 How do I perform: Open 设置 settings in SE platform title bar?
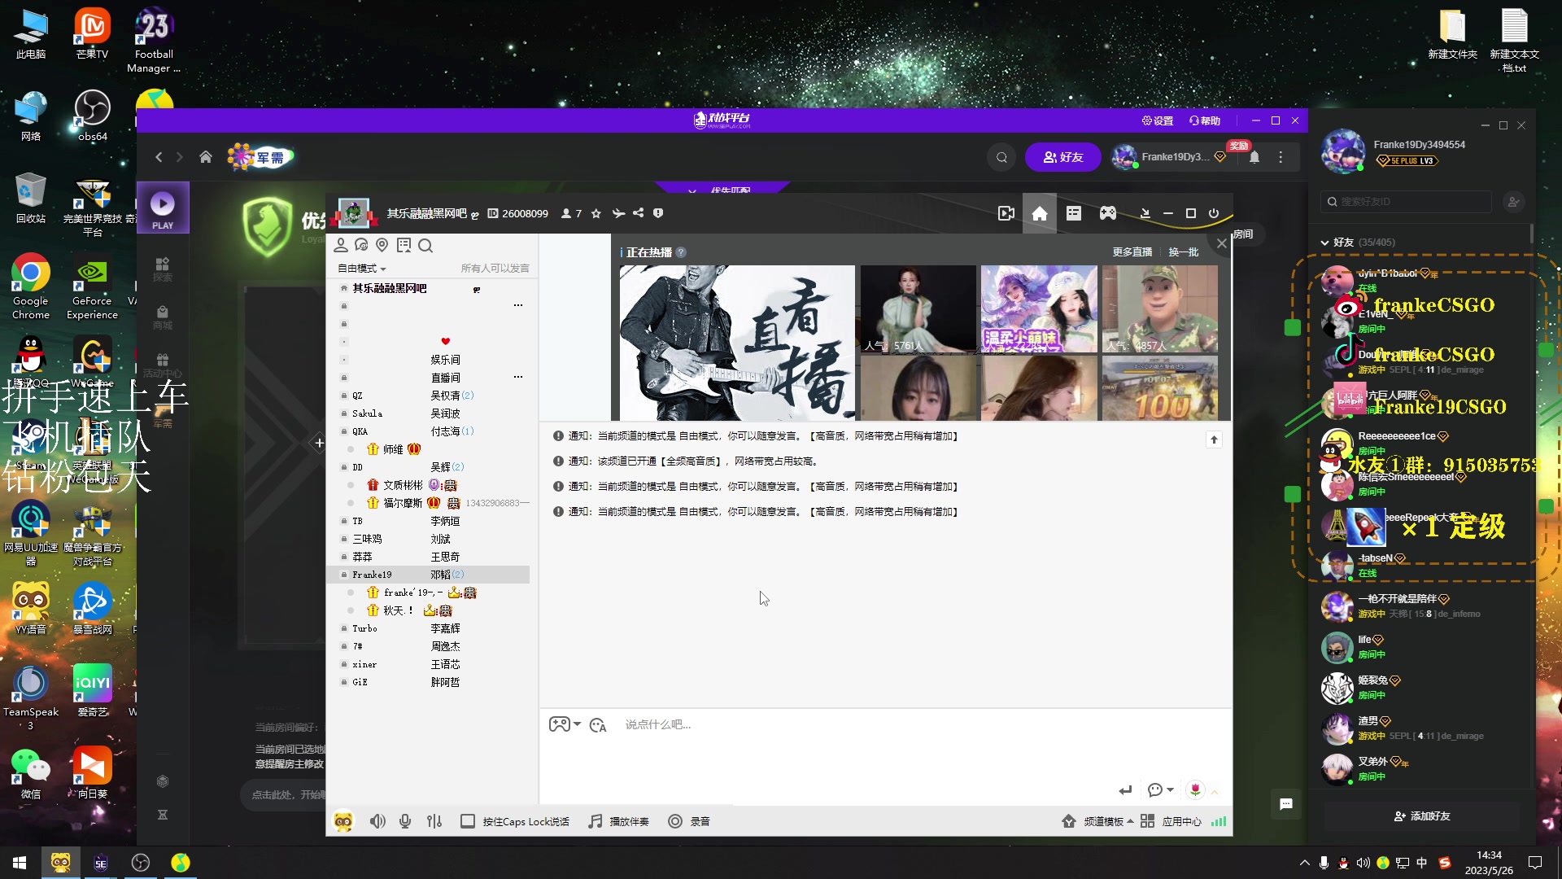tap(1157, 120)
